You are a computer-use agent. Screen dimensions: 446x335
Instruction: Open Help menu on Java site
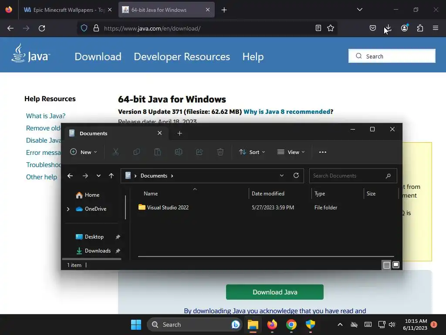(253, 57)
